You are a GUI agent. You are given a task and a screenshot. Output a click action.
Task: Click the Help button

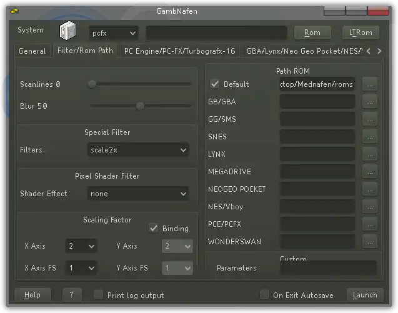(32, 295)
